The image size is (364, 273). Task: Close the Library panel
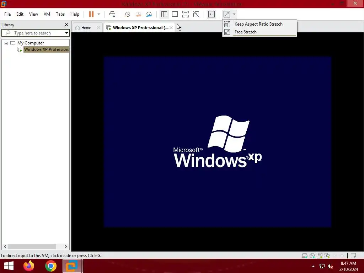pos(66,25)
